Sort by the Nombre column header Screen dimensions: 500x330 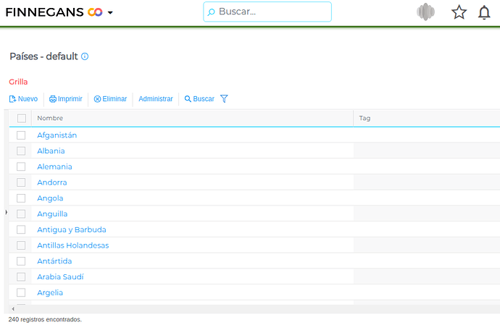pyautogui.click(x=50, y=118)
